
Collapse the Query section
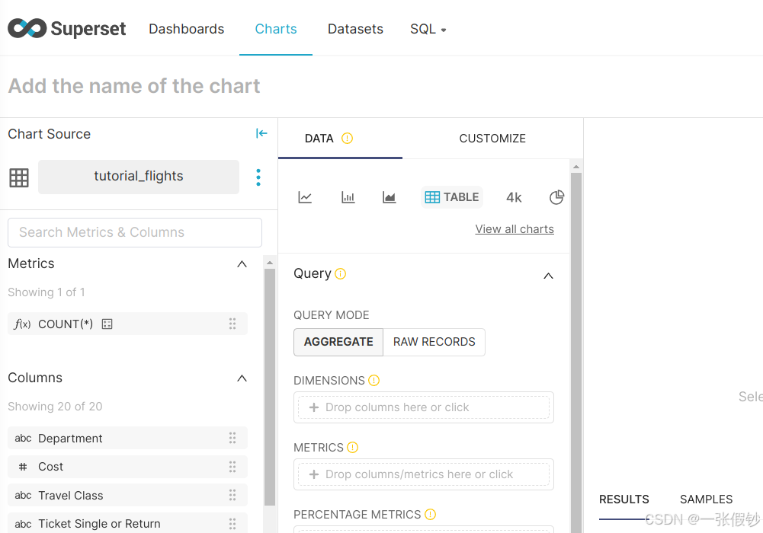(548, 276)
